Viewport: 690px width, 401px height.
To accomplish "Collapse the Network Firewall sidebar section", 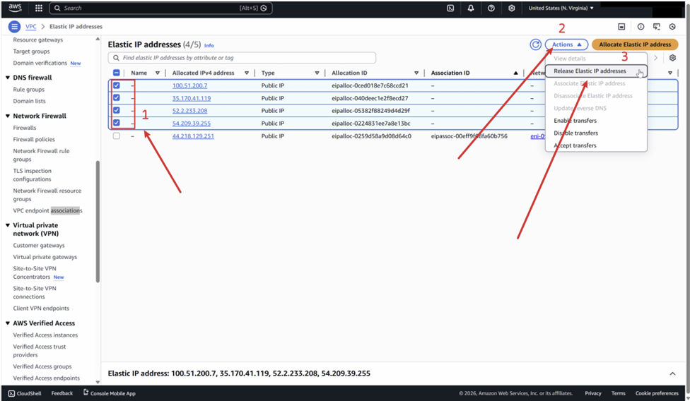I will point(7,116).
